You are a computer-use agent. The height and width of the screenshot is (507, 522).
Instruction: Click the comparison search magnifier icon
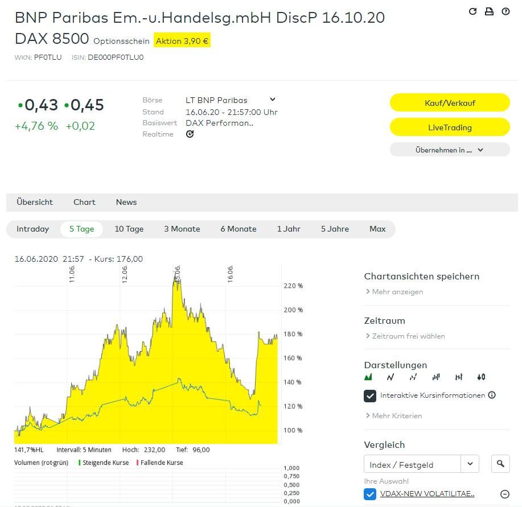(x=500, y=464)
